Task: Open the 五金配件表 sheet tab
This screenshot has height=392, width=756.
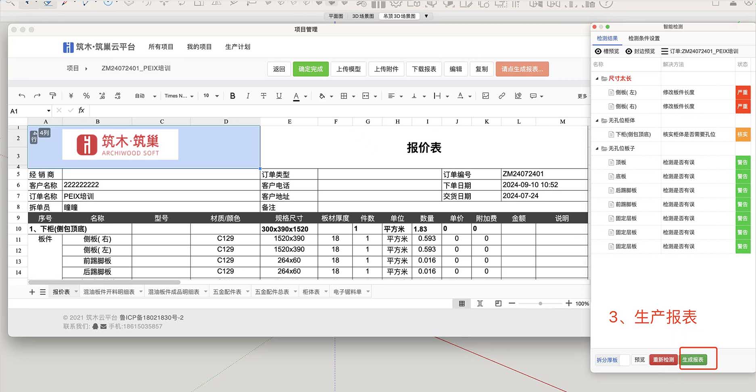Action: [x=228, y=291]
